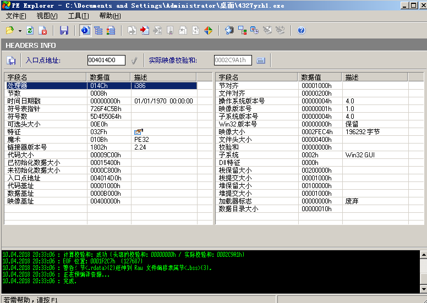Open the TimeDateStamp calendar clock icon
This screenshot has width=427, height=303.
(255, 30)
